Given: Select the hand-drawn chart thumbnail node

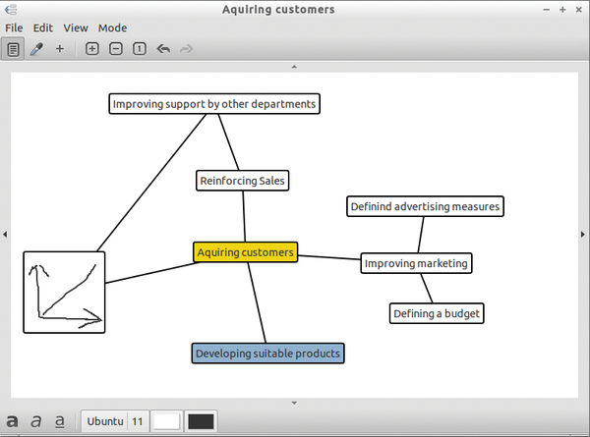Looking at the screenshot, I should [x=65, y=292].
